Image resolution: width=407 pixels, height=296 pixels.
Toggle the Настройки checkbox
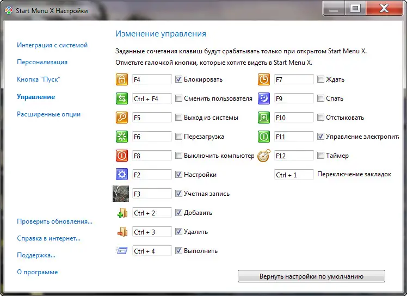pyautogui.click(x=178, y=175)
